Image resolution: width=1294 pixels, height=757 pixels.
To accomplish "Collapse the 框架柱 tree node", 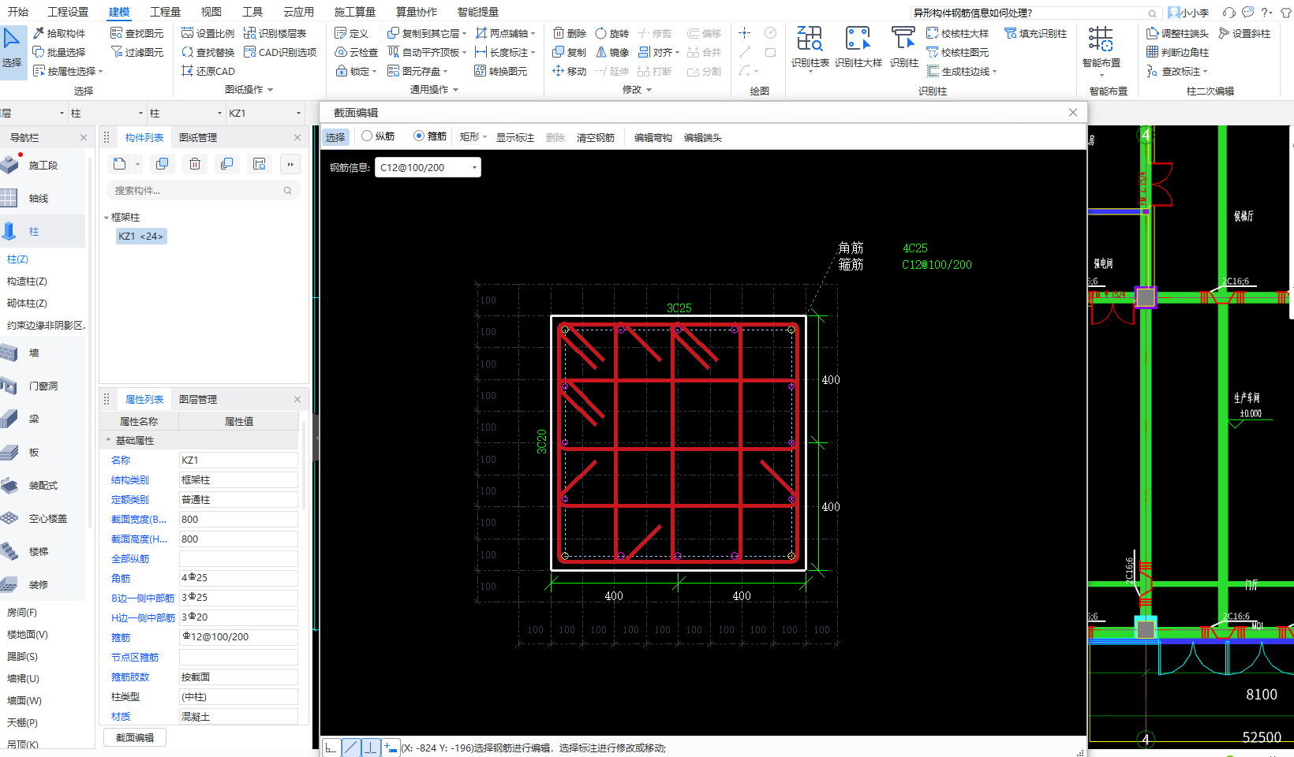I will point(107,218).
